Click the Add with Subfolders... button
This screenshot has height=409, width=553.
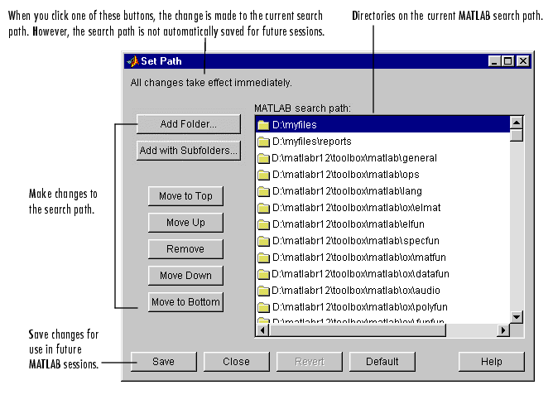click(189, 151)
